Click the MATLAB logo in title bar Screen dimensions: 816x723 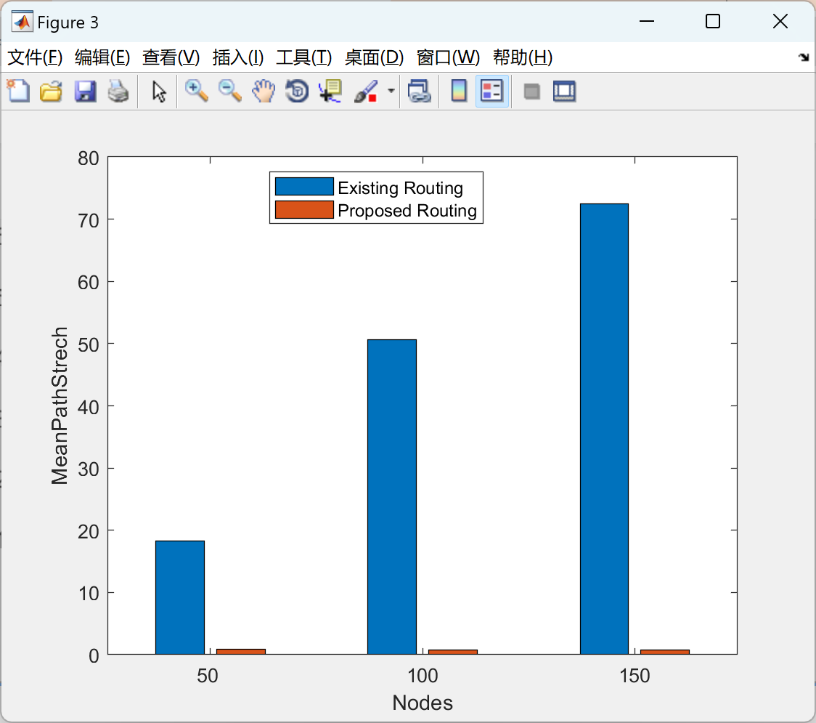(x=22, y=22)
